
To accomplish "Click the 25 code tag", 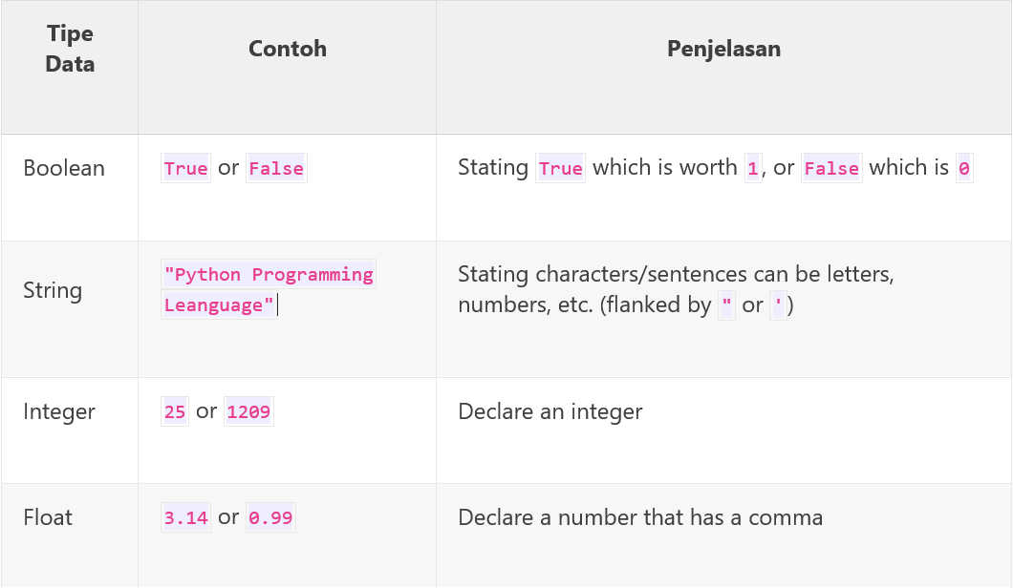I will click(175, 411).
